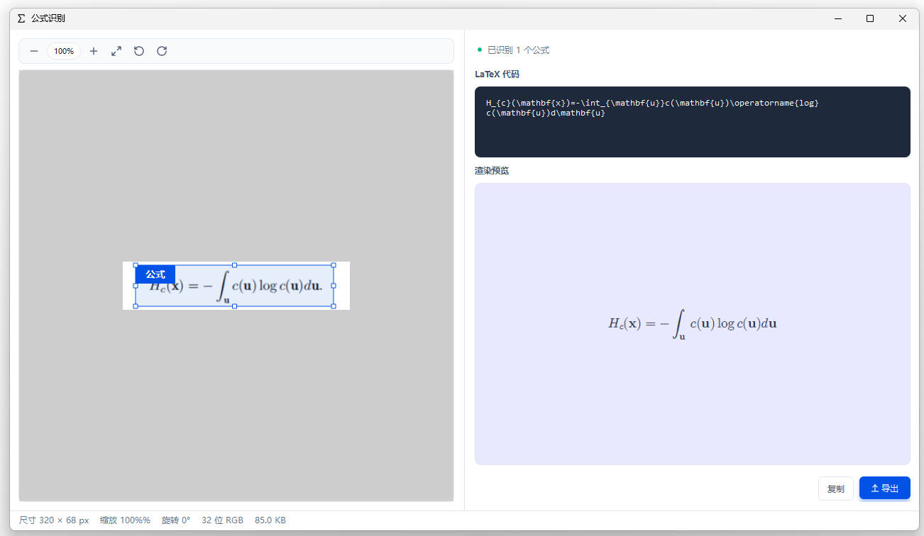Click 旋转 0° status entry

point(176,520)
